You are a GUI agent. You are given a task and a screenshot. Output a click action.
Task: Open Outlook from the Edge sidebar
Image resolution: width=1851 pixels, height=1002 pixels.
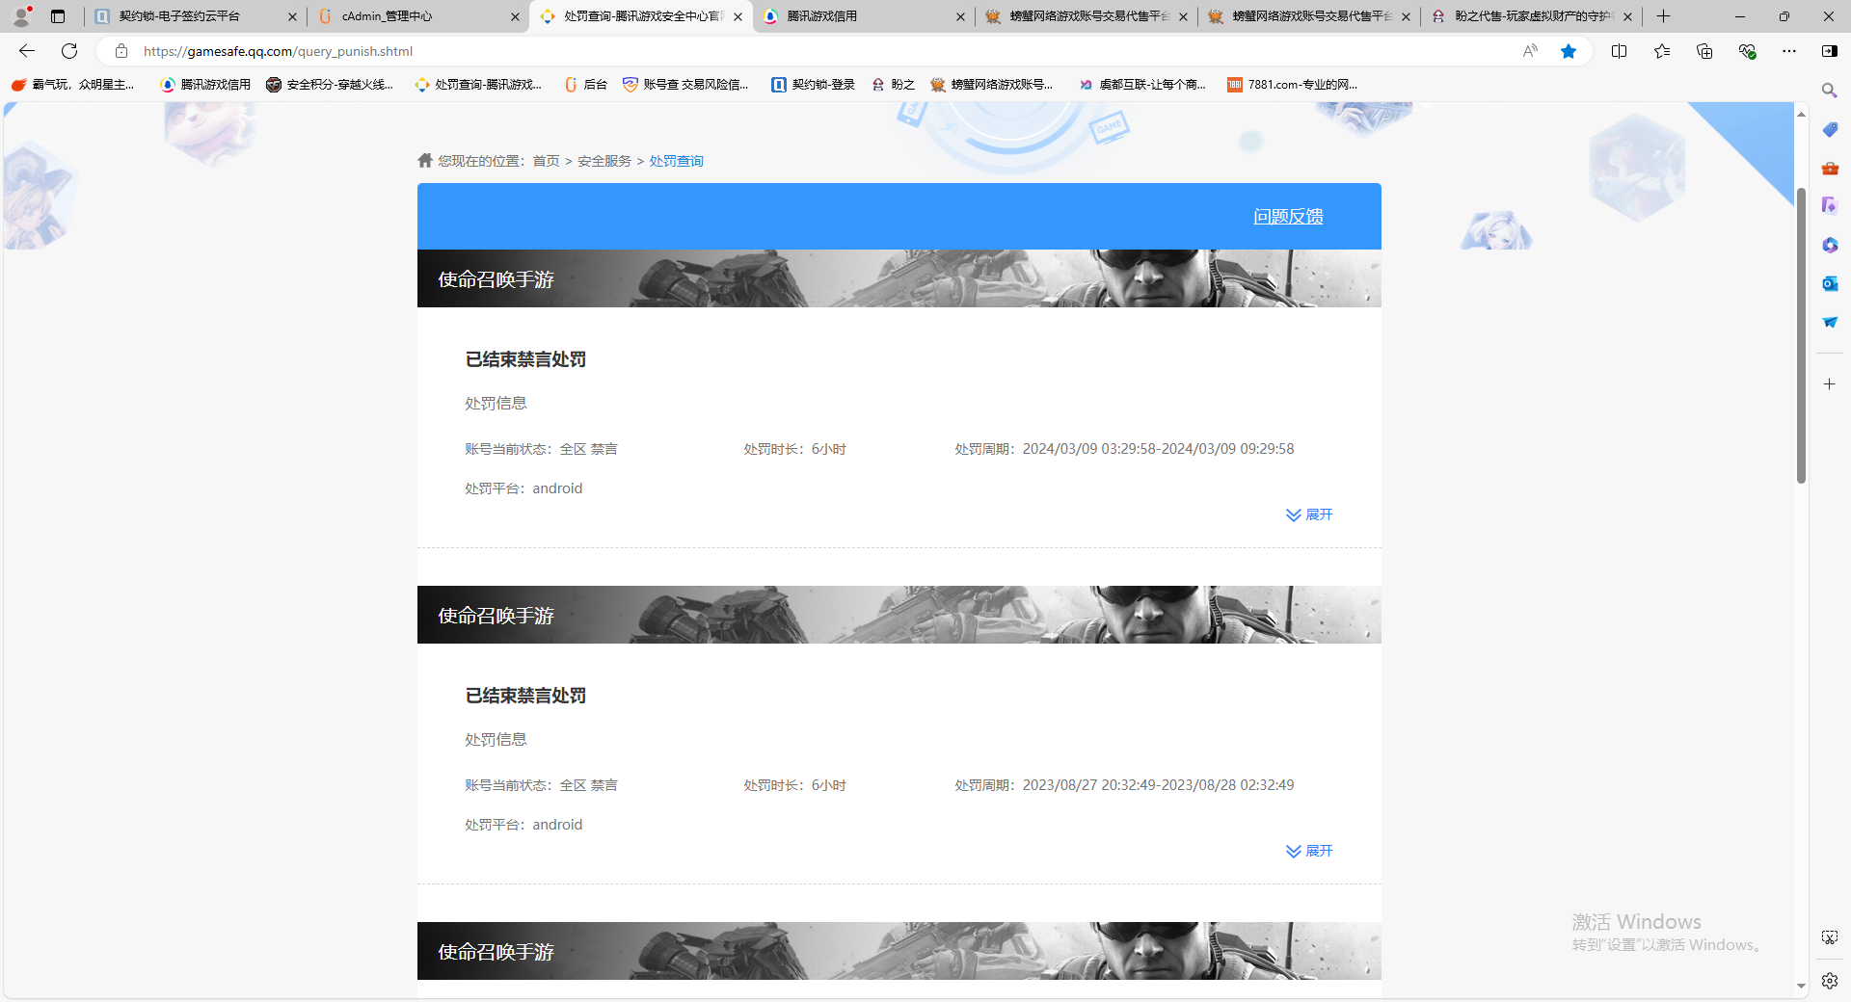(1829, 283)
